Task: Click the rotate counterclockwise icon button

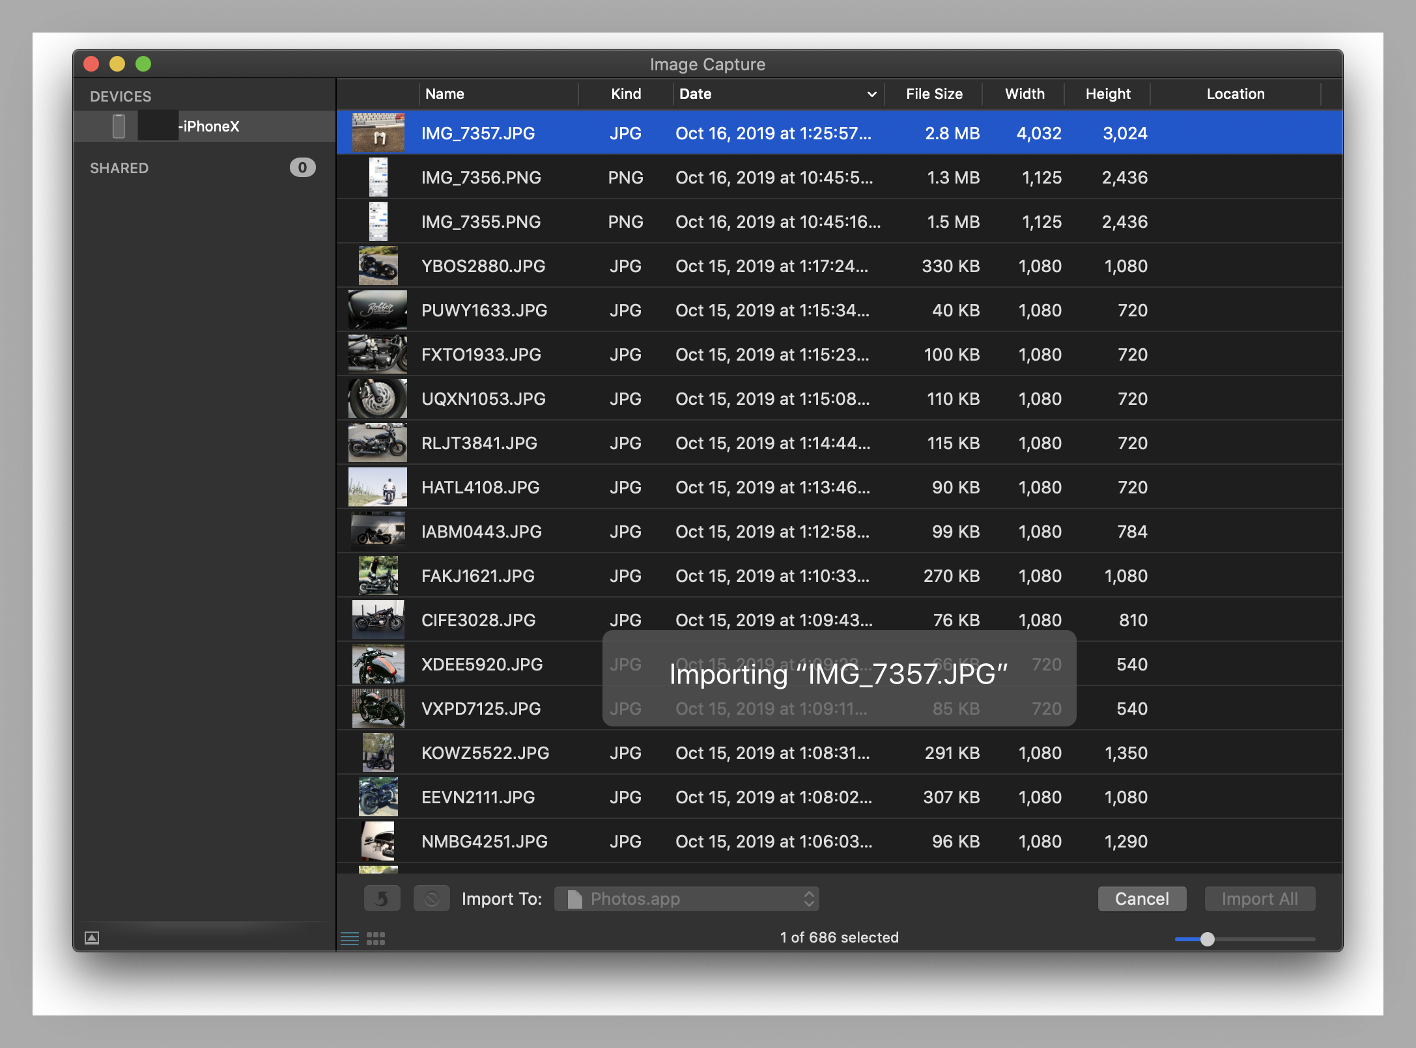Action: 382,899
